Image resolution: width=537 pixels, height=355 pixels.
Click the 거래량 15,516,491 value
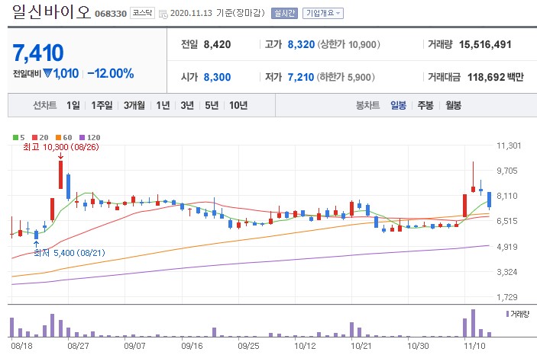coord(485,44)
